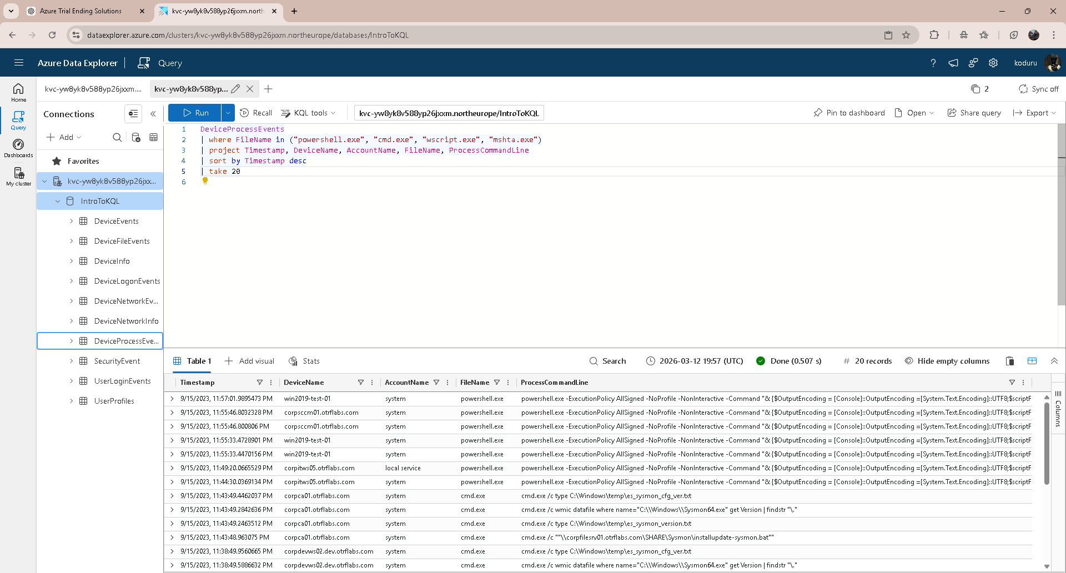
Task: Click the Recall button
Action: tap(256, 113)
